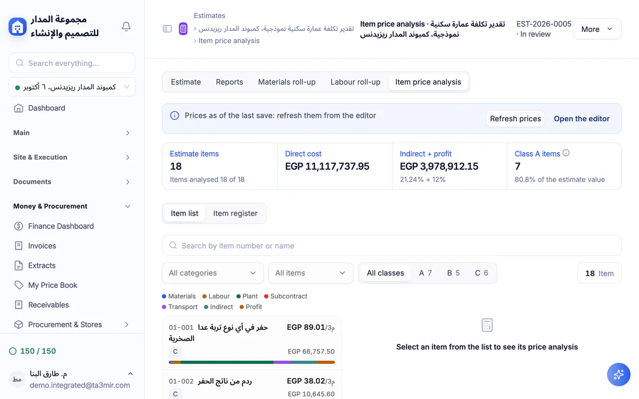The image size is (639, 399).
Task: Click the Transport legend label
Action: tap(183, 307)
